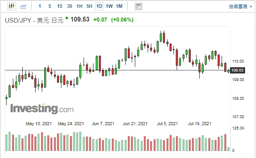The image size is (256, 158).
Task: Click the current price 109.53 in header
Action: pos(80,20)
